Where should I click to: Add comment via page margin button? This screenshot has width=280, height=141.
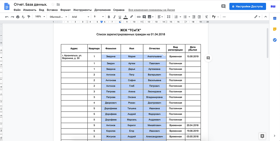[x=208, y=58]
